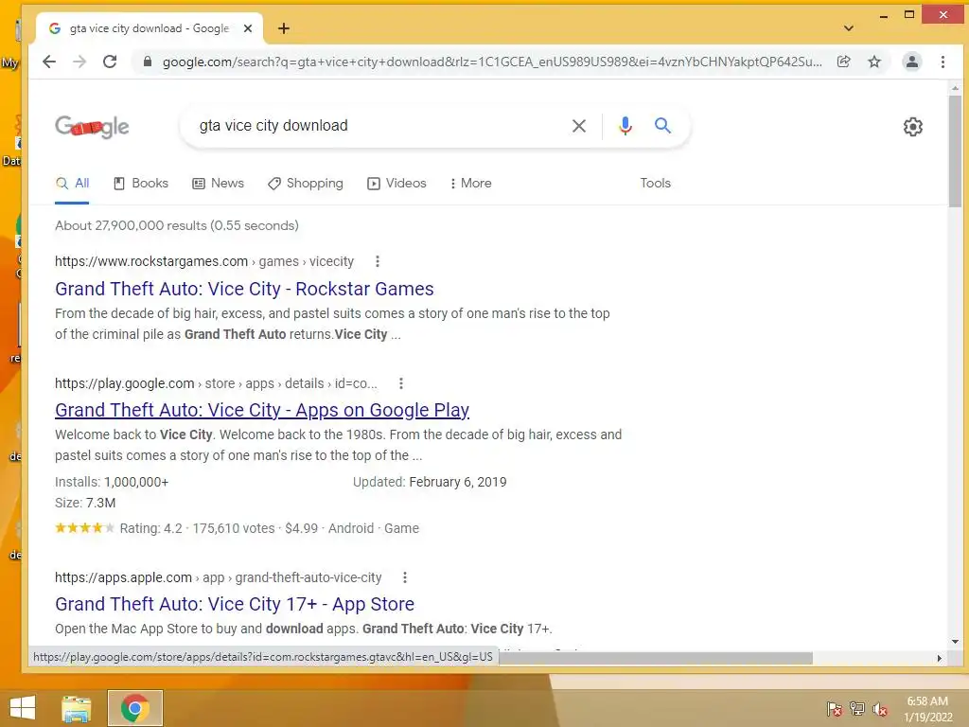Switch to the News tab
The image size is (969, 727).
[219, 184]
